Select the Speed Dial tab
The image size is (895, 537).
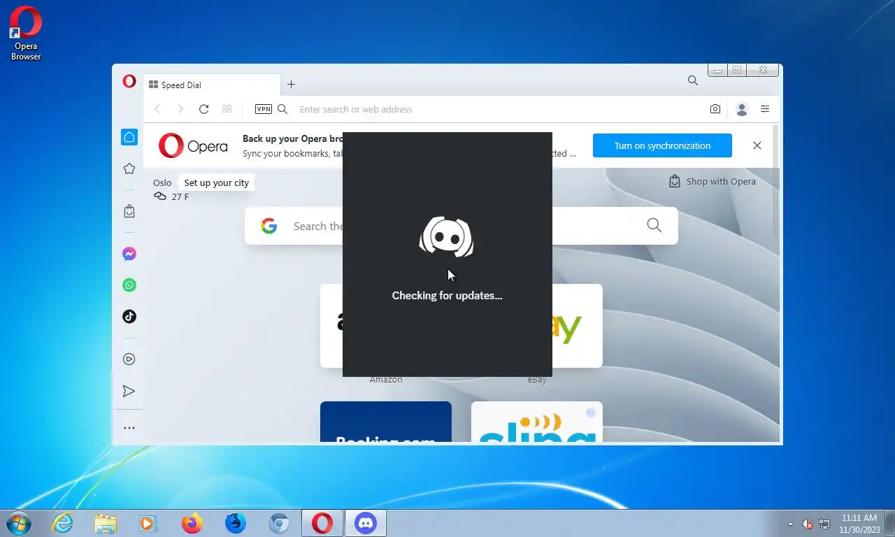click(x=211, y=85)
